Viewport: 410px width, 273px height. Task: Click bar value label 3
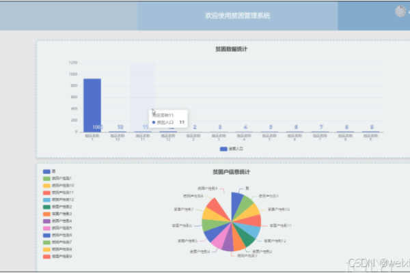point(220,127)
